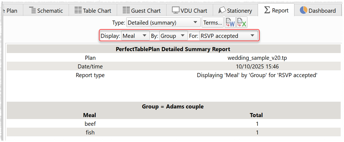Viewport: 344px width, 142px height.
Task: Expand the For dropdown showing RSVP accepted
Action: tap(228, 36)
